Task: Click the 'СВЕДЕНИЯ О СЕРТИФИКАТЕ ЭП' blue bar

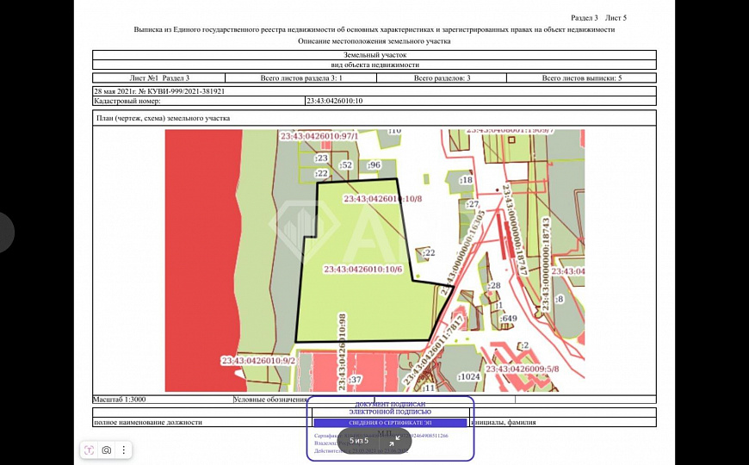Action: point(388,423)
